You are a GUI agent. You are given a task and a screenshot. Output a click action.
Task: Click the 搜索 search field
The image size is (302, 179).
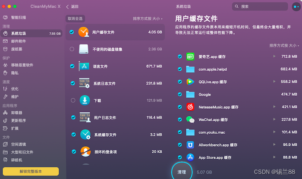(x=260, y=6)
